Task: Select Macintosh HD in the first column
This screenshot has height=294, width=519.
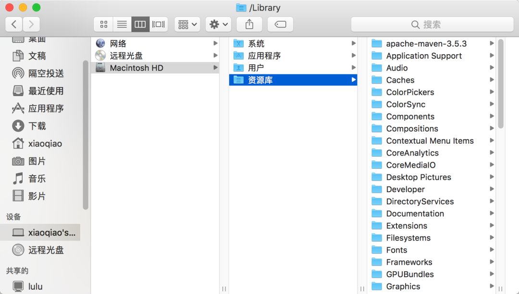Action: click(x=136, y=68)
